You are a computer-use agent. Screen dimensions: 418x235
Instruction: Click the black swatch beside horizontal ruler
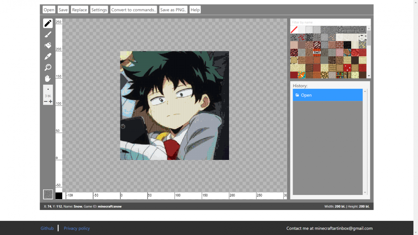(59, 196)
